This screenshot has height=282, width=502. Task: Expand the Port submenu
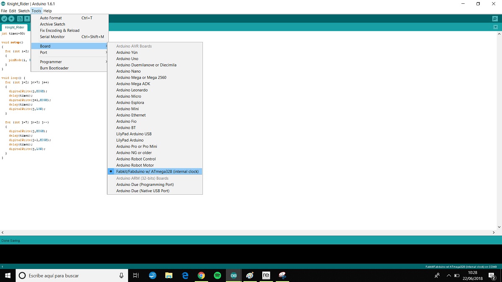pos(69,53)
